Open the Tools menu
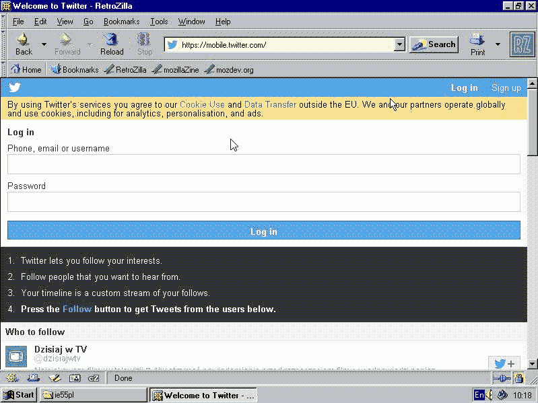The width and height of the screenshot is (538, 403). (x=159, y=22)
